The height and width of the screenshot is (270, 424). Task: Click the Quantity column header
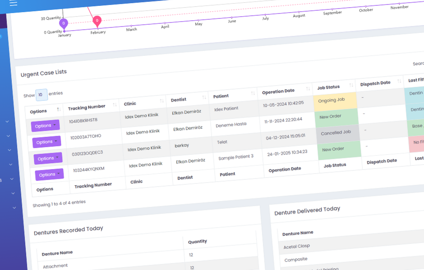(198, 242)
